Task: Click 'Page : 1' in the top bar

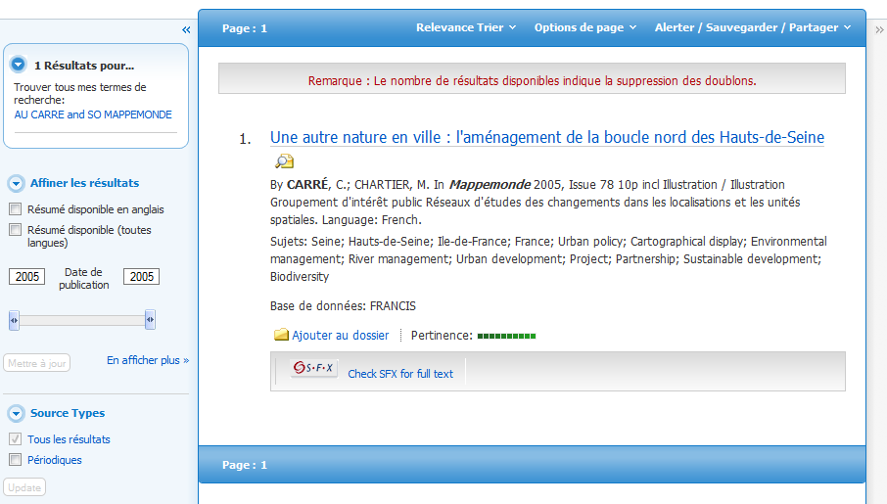Action: [x=245, y=28]
